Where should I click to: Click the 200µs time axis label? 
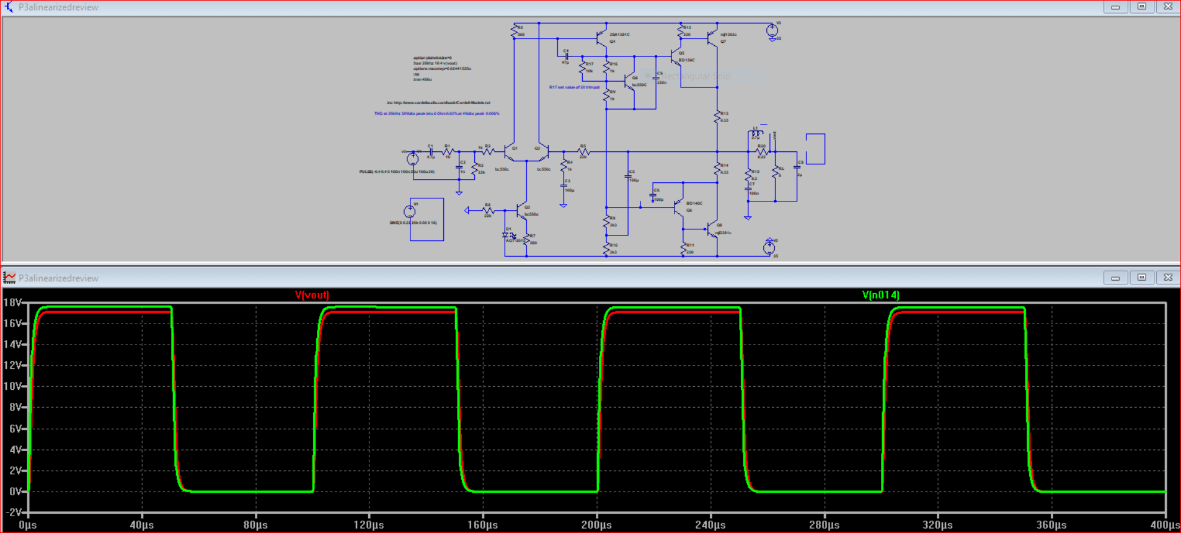(x=596, y=525)
